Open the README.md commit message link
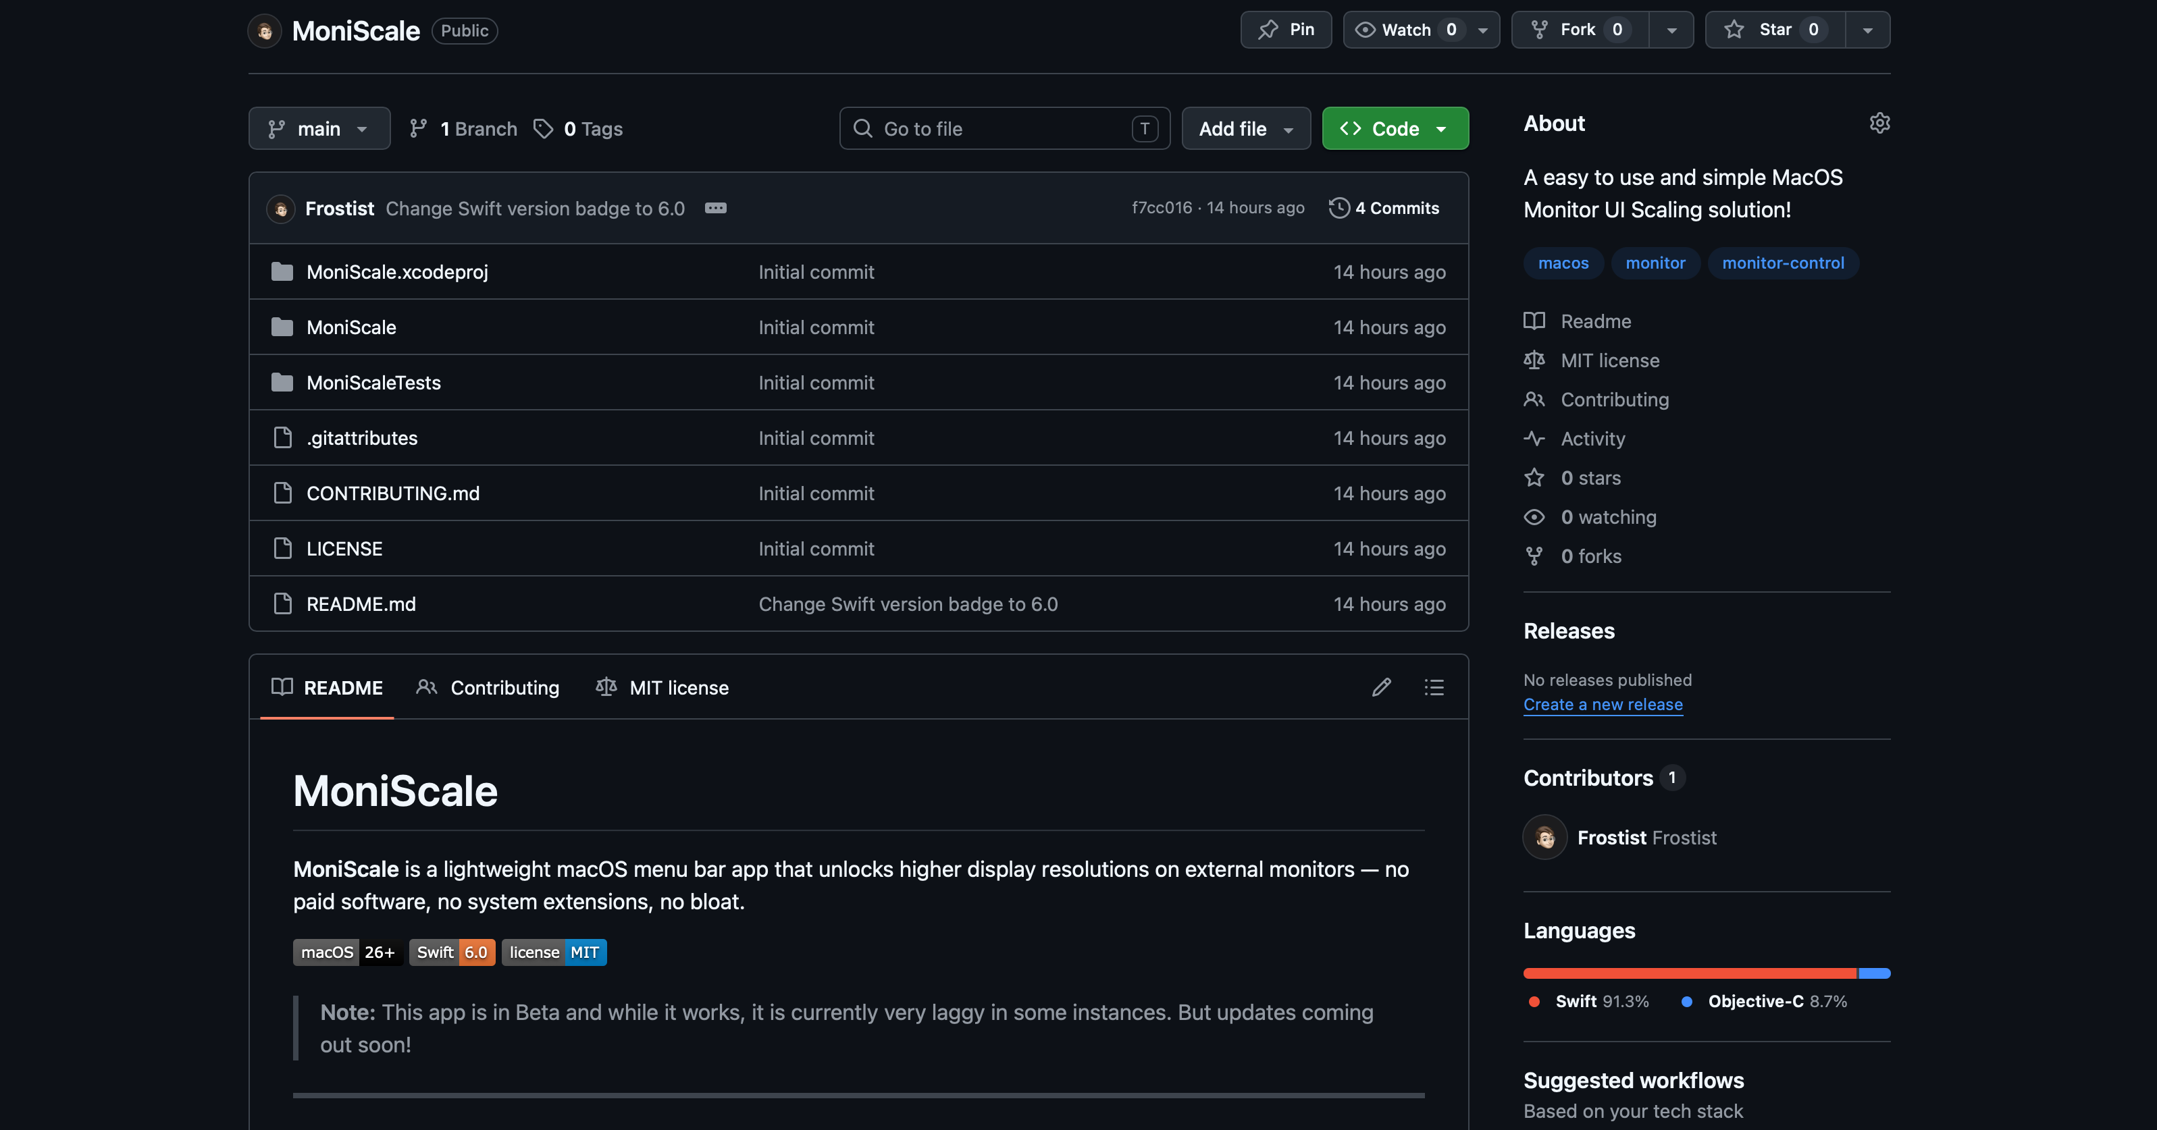The width and height of the screenshot is (2157, 1130). coord(908,603)
